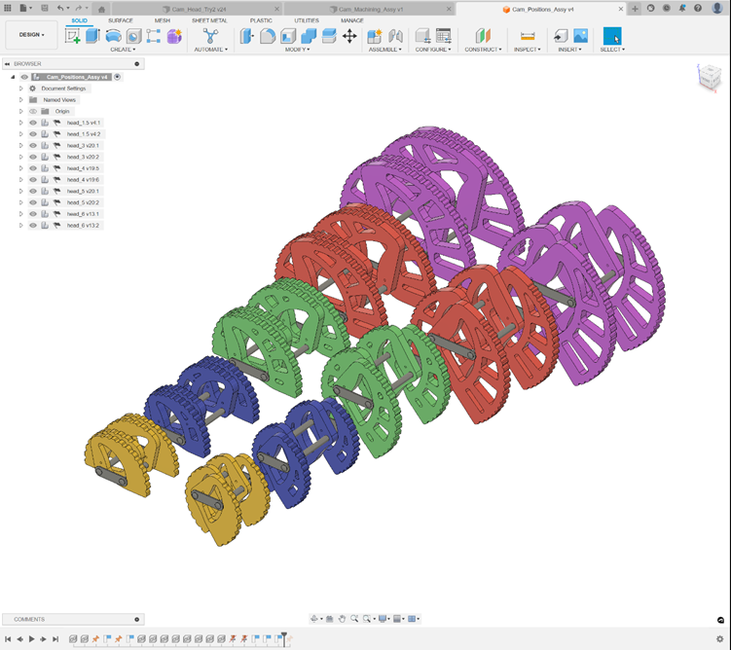Click the Move/Copy tool icon
Image resolution: width=731 pixels, height=650 pixels.
click(x=349, y=36)
